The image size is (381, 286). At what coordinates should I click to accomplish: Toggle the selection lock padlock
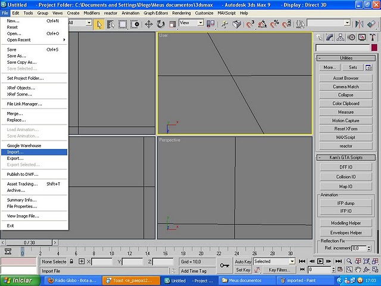[71, 262]
